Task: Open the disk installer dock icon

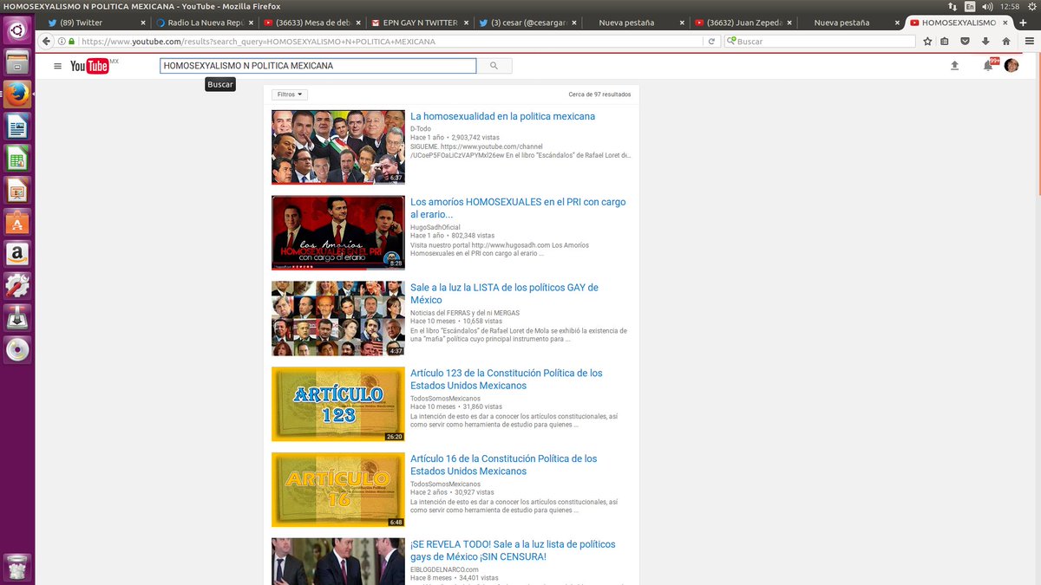Action: [17, 317]
